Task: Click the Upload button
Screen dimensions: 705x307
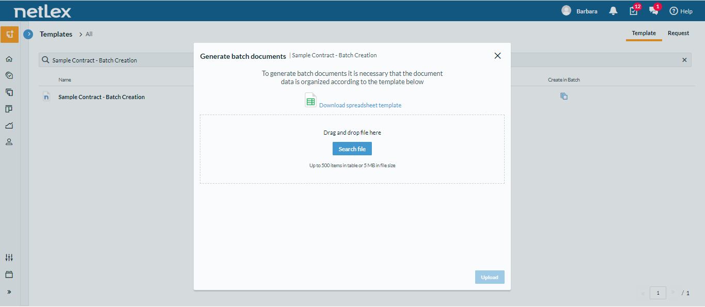Action: [490, 277]
